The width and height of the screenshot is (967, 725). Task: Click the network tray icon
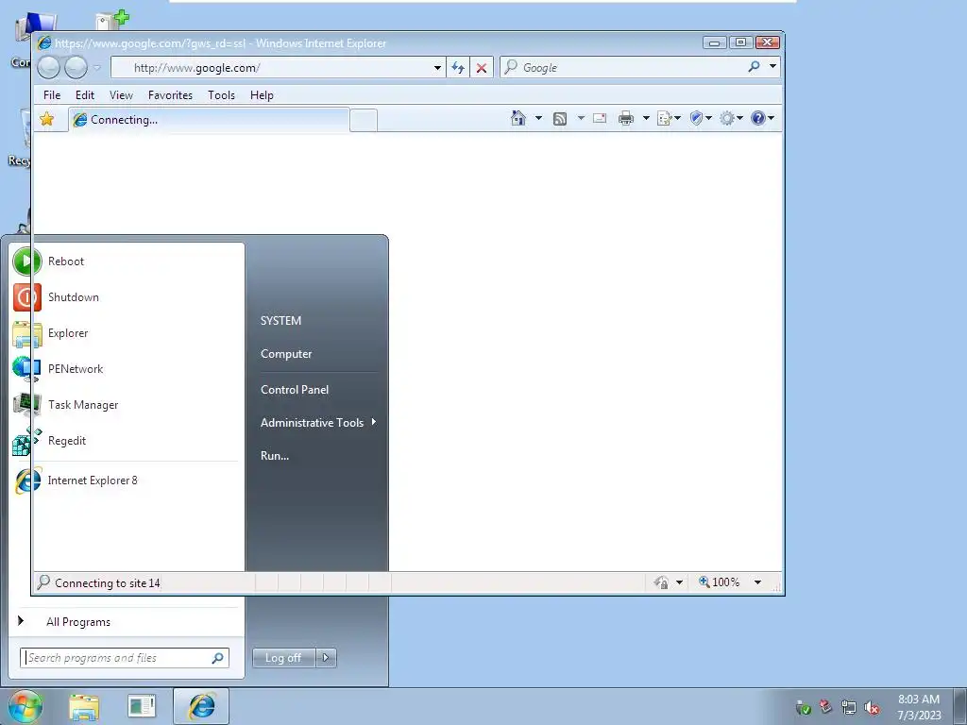849,708
